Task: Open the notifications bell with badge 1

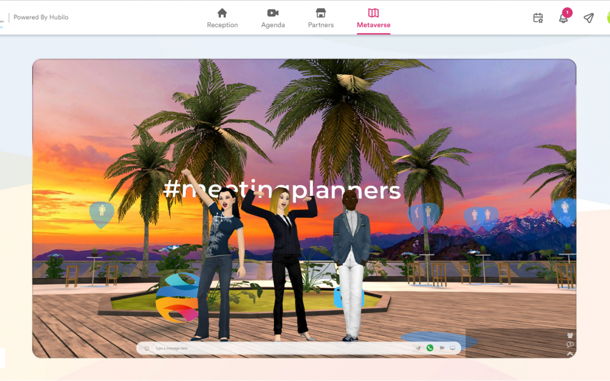Action: tap(563, 17)
